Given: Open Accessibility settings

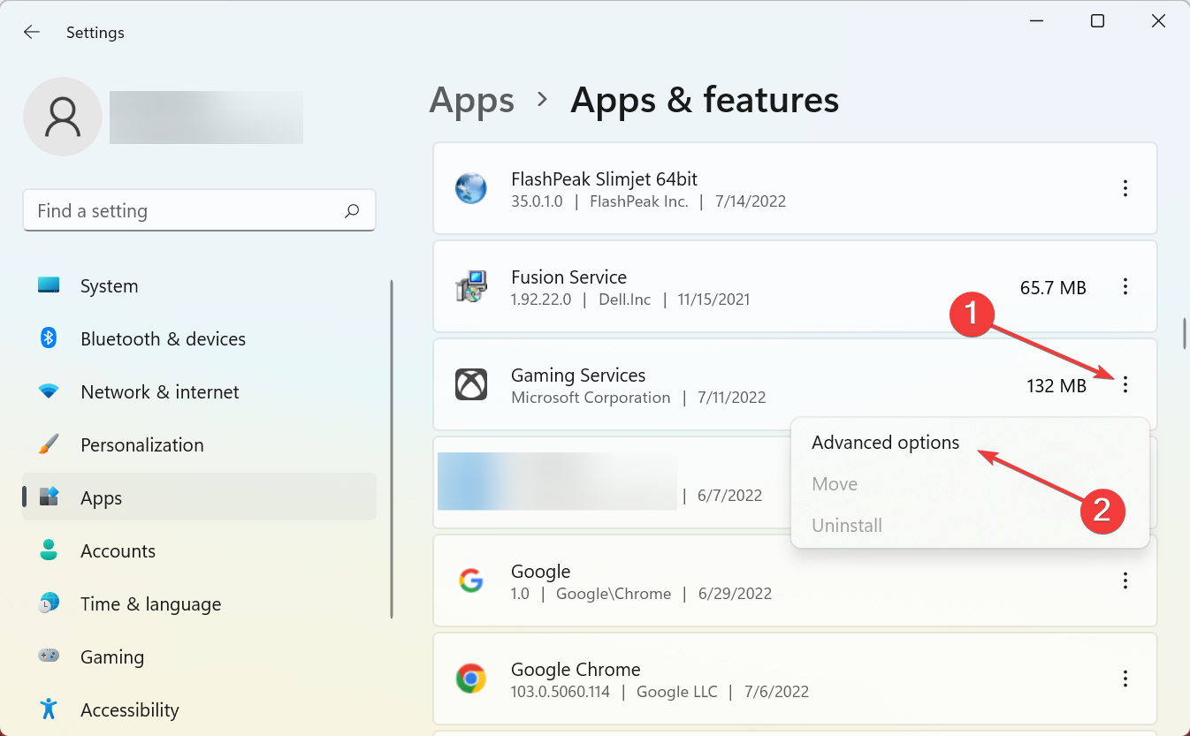Looking at the screenshot, I should [x=199, y=710].
